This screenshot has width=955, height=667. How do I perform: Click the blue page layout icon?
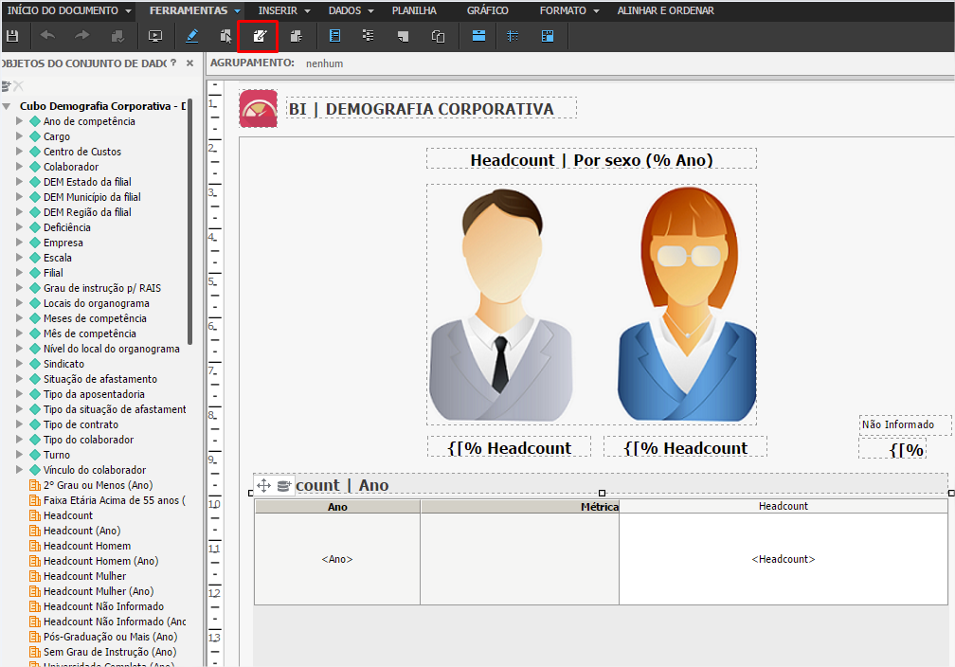(334, 36)
